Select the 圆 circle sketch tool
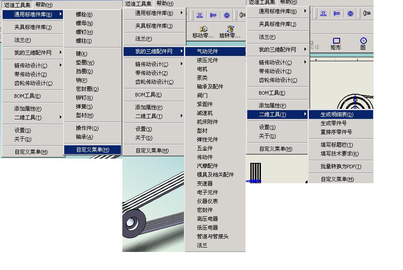 pyautogui.click(x=363, y=44)
